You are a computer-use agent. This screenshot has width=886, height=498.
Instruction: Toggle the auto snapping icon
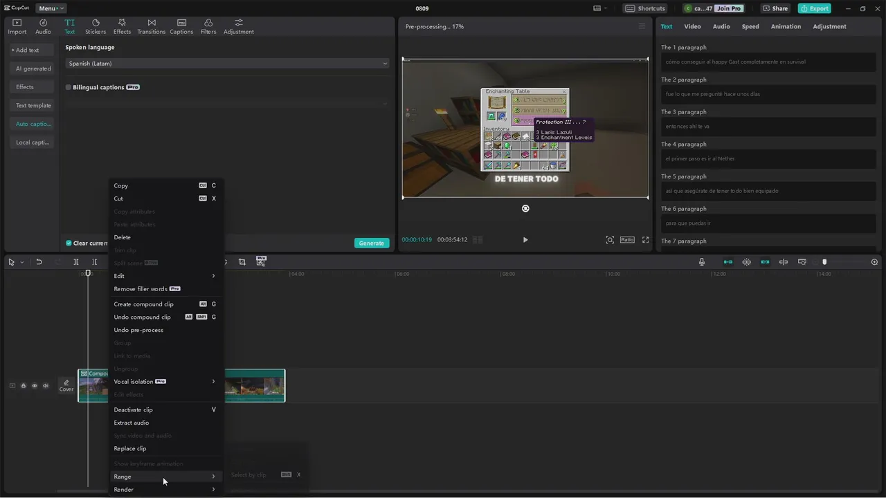click(x=747, y=262)
